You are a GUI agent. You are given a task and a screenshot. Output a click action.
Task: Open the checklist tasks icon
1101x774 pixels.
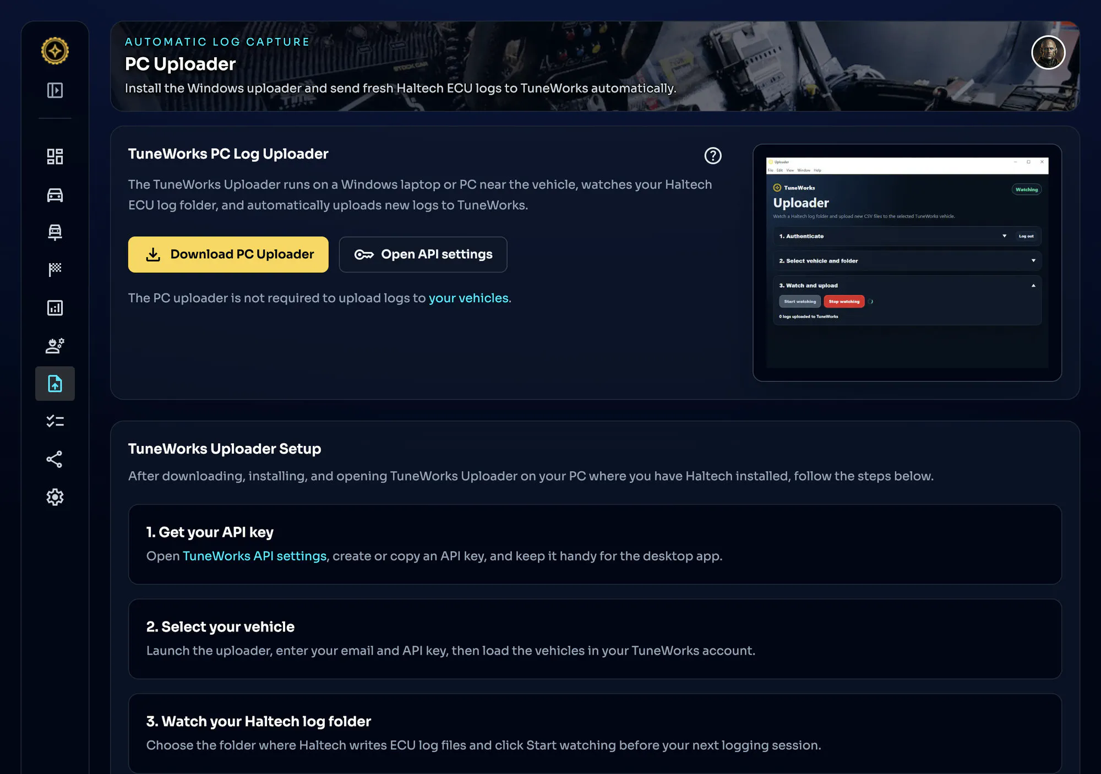coord(55,422)
